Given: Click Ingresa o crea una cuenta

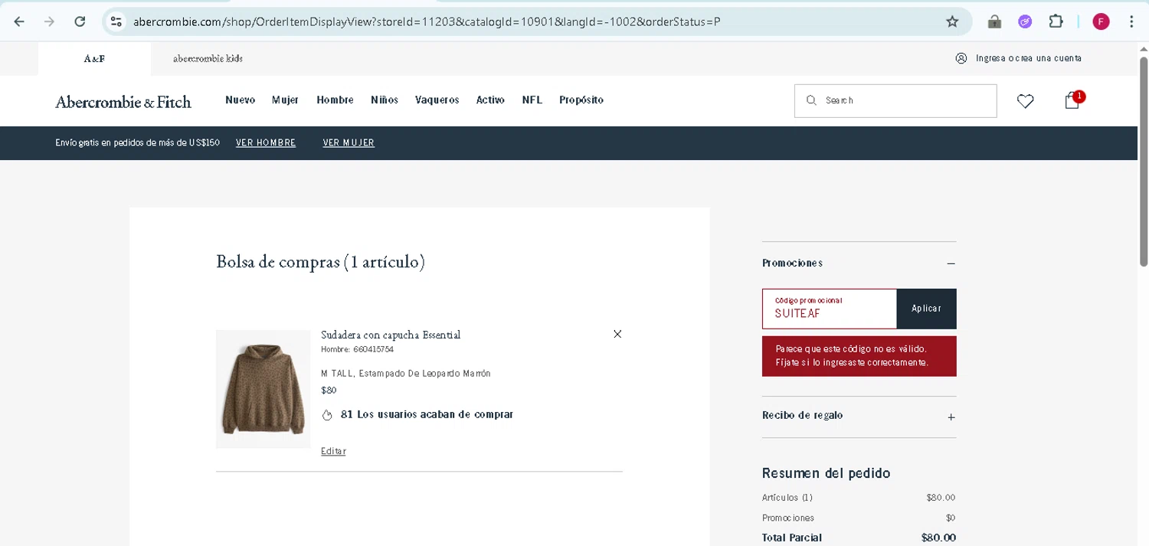Looking at the screenshot, I should pos(1029,58).
